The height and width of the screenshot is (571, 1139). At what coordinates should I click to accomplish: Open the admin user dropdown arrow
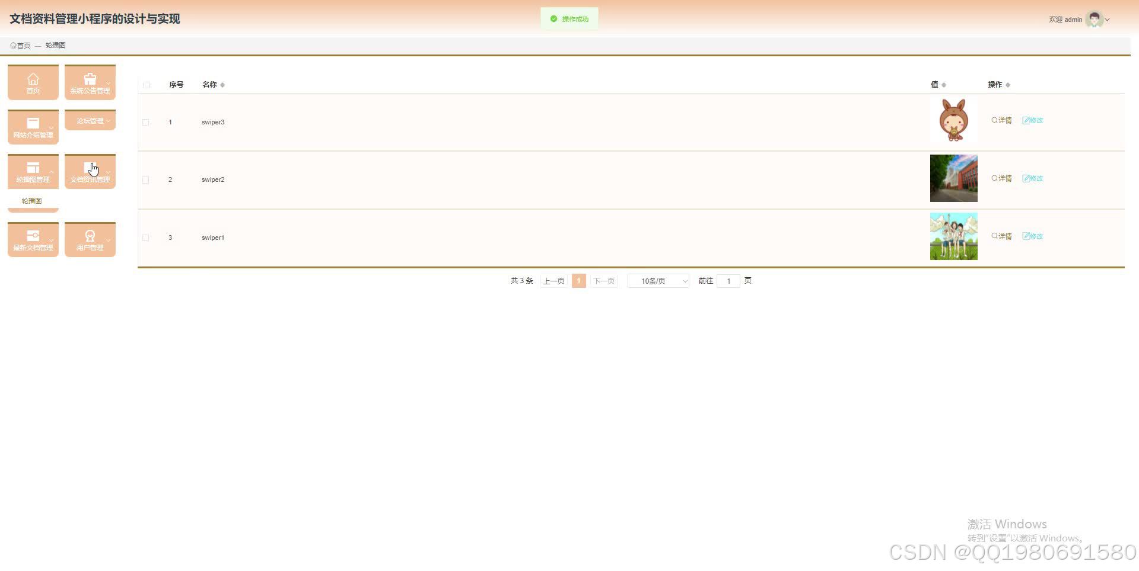(x=1107, y=20)
